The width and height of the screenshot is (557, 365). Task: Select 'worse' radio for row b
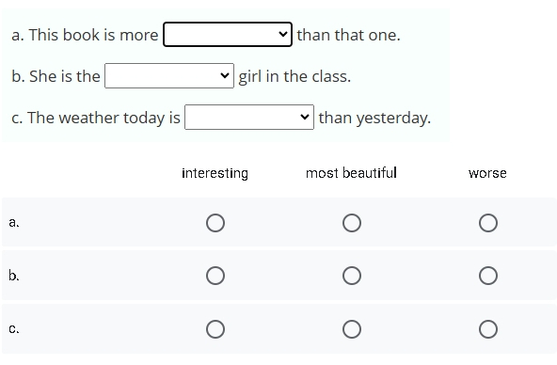click(x=488, y=276)
